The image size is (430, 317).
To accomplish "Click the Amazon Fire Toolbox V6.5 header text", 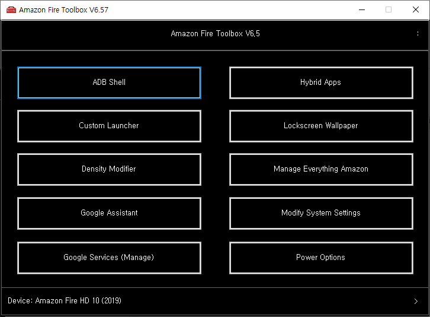I will coord(215,34).
